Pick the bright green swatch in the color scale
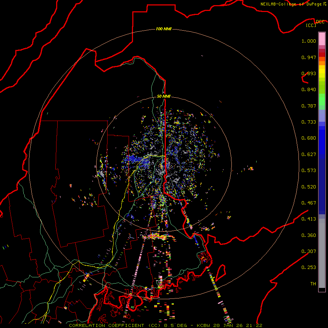 [x=322, y=99]
